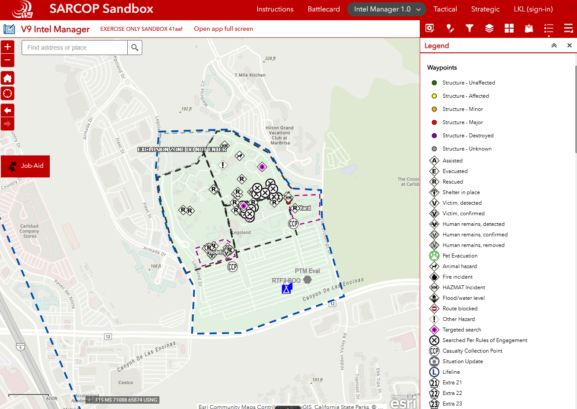Viewport: 577px width, 409px height.
Task: Click the red Job-Aid button
Action: (25, 166)
